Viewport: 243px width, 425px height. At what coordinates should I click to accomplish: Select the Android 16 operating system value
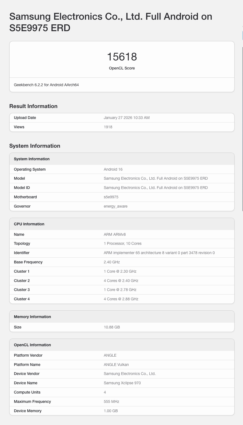coord(113,169)
